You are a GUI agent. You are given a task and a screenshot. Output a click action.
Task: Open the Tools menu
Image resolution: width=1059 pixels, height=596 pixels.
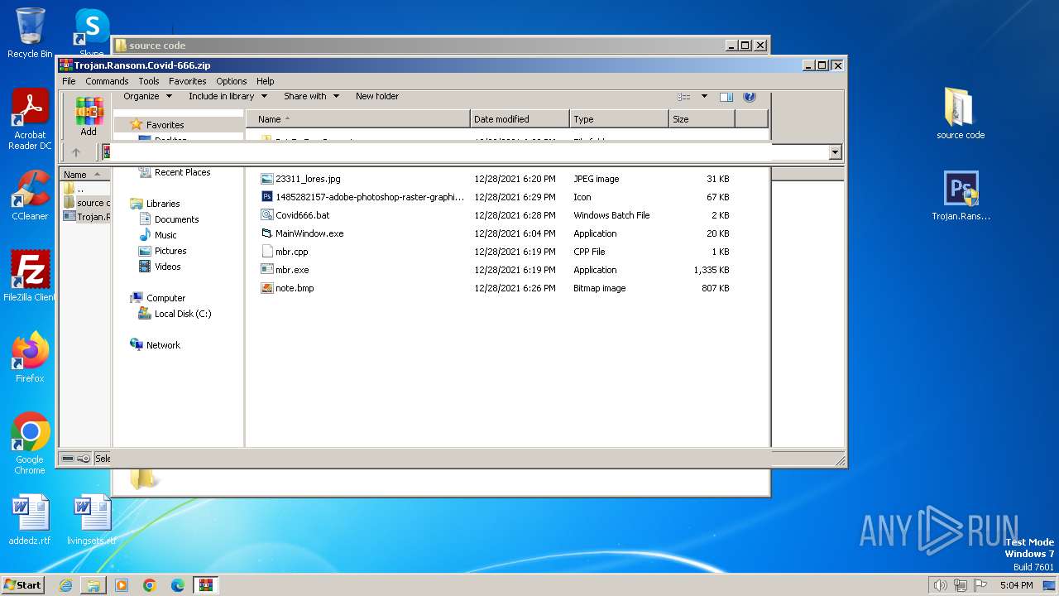tap(149, 81)
